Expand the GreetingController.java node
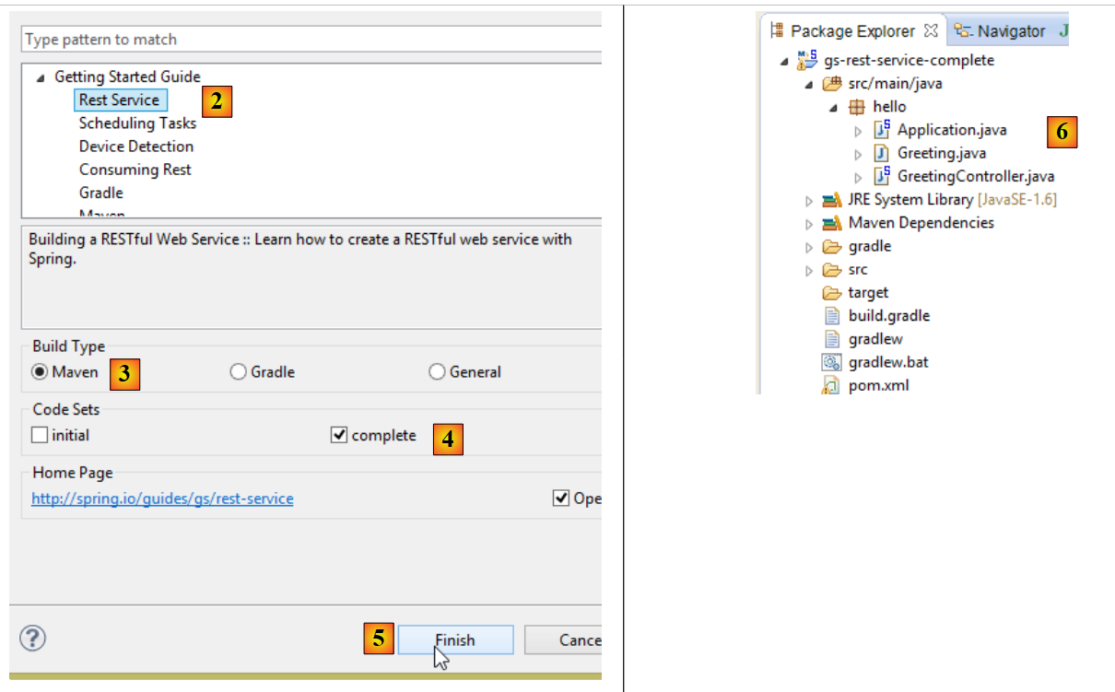Image resolution: width=1115 pixels, height=692 pixels. click(x=859, y=177)
